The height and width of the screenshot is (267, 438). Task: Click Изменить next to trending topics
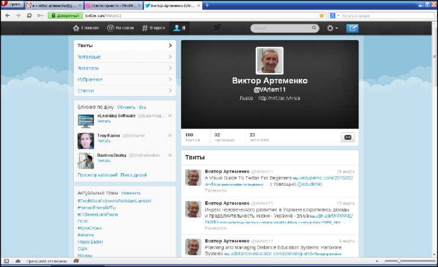[x=131, y=193]
